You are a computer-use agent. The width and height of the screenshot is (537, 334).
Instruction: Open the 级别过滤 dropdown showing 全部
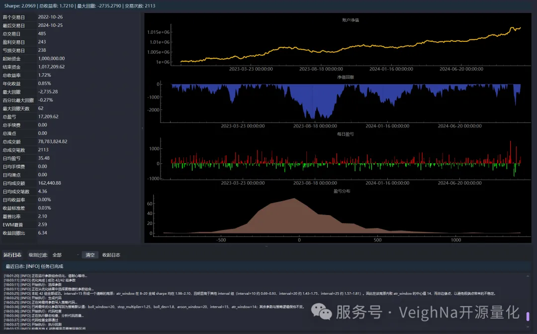coord(66,255)
